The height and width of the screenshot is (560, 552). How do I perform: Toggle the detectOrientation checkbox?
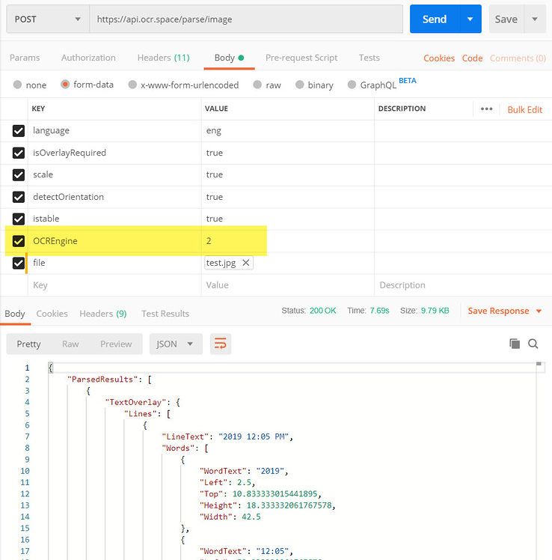19,197
